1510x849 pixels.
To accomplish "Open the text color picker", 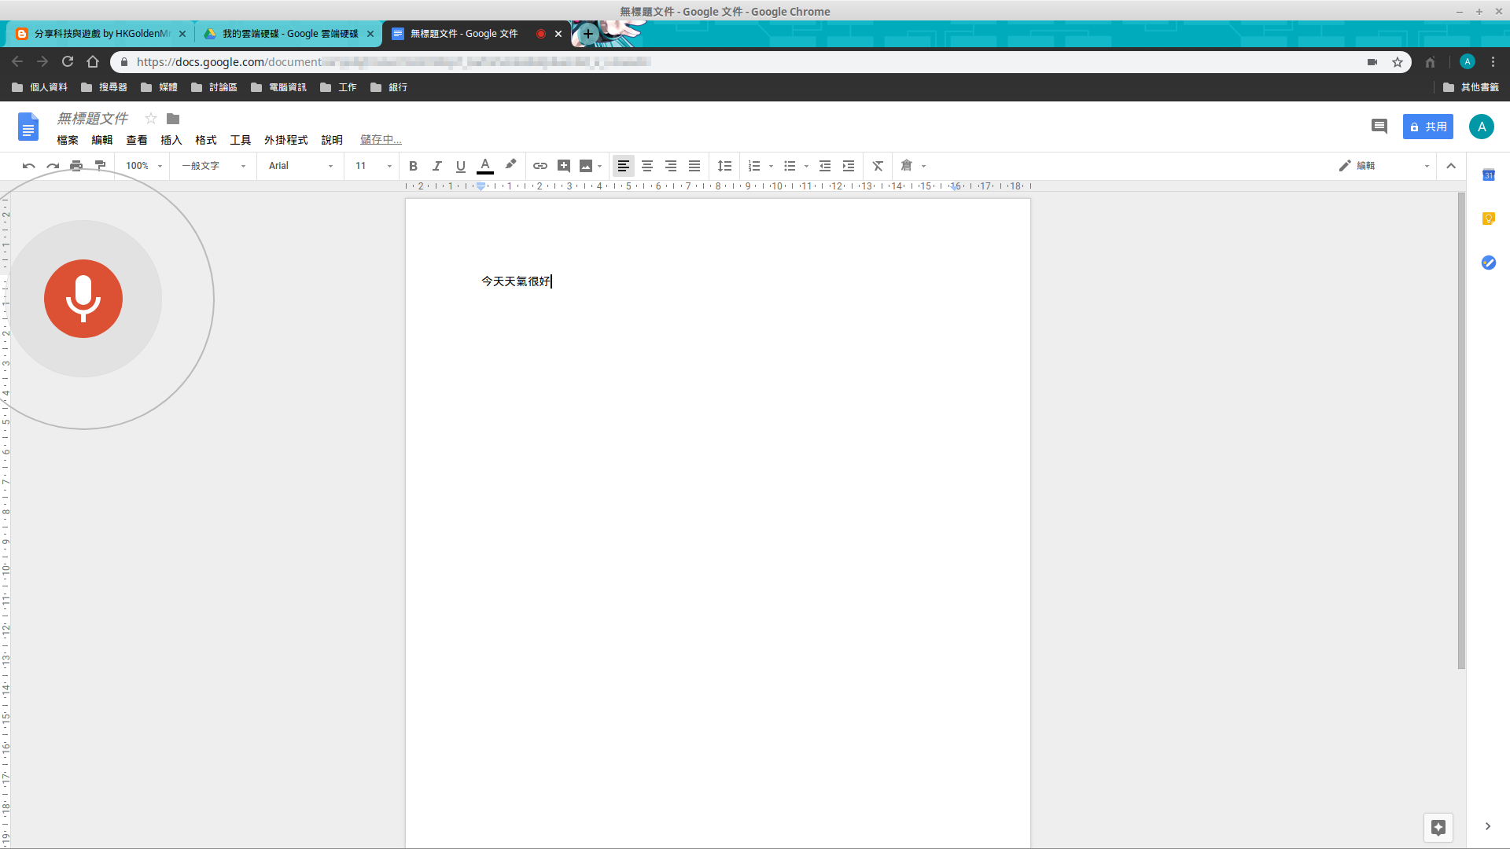I will [x=485, y=166].
